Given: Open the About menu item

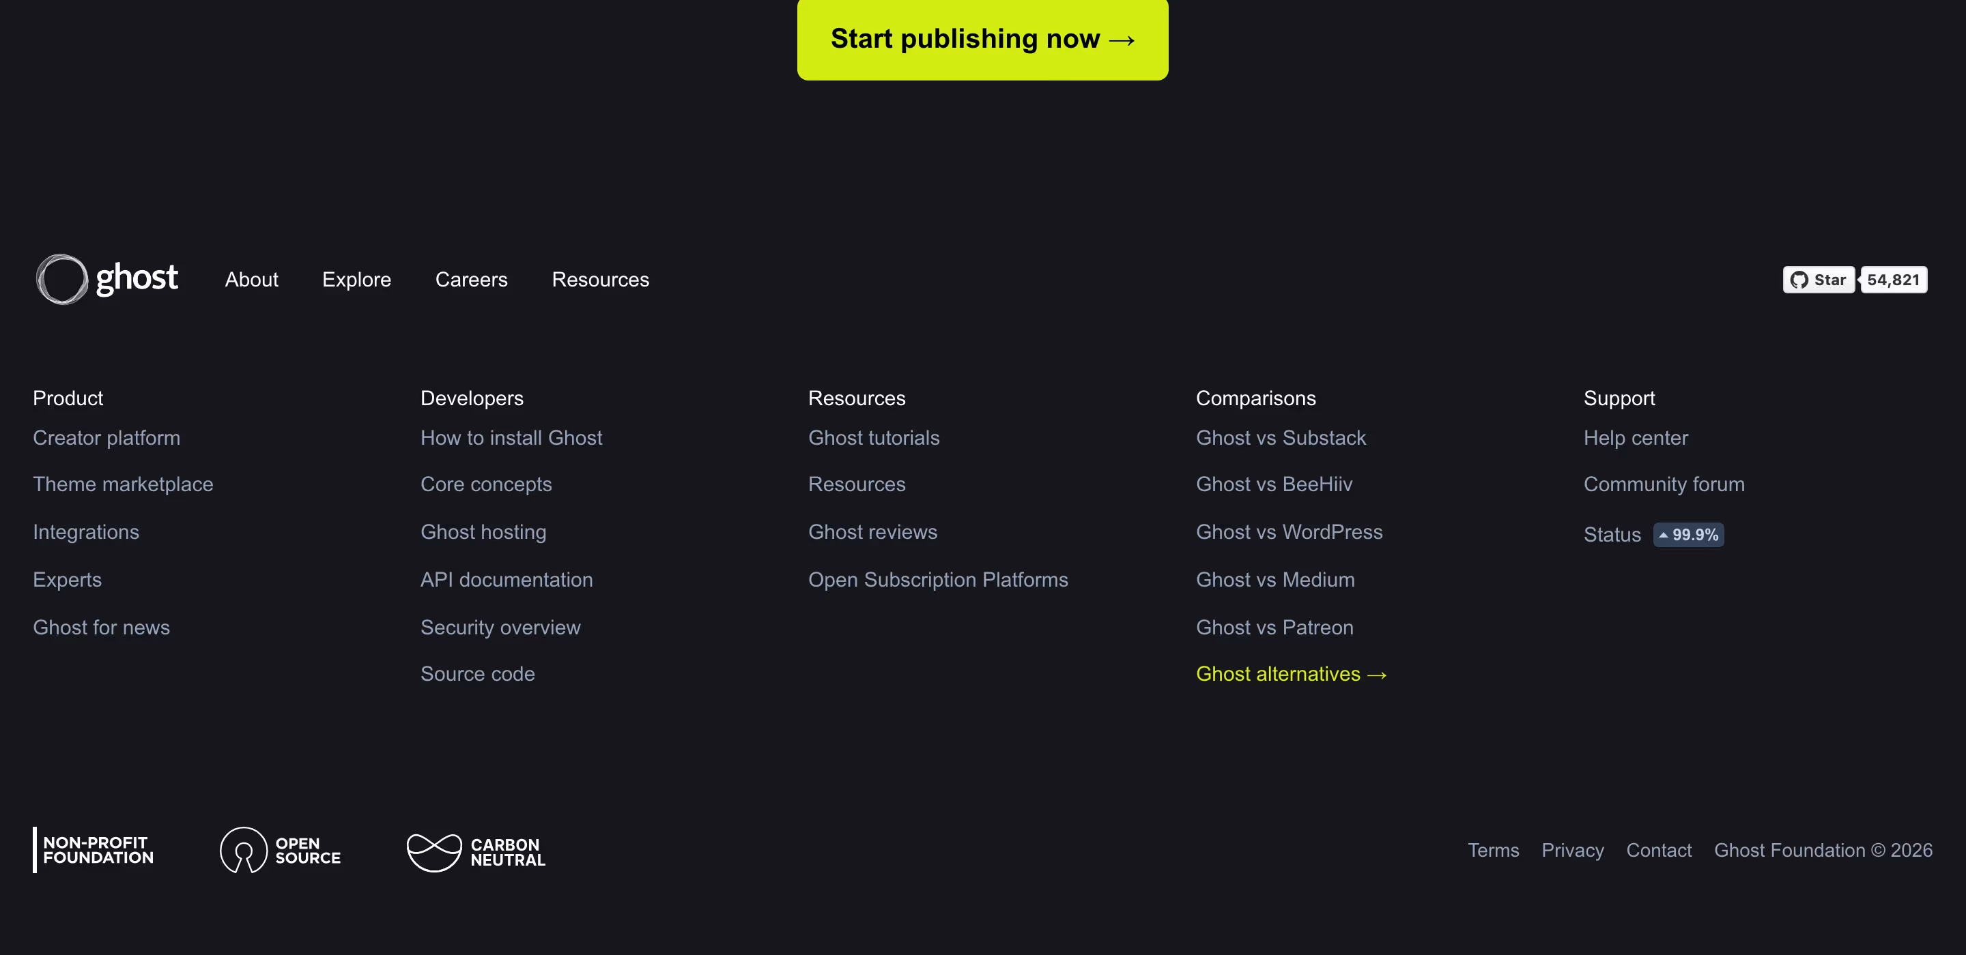Looking at the screenshot, I should pyautogui.click(x=251, y=280).
